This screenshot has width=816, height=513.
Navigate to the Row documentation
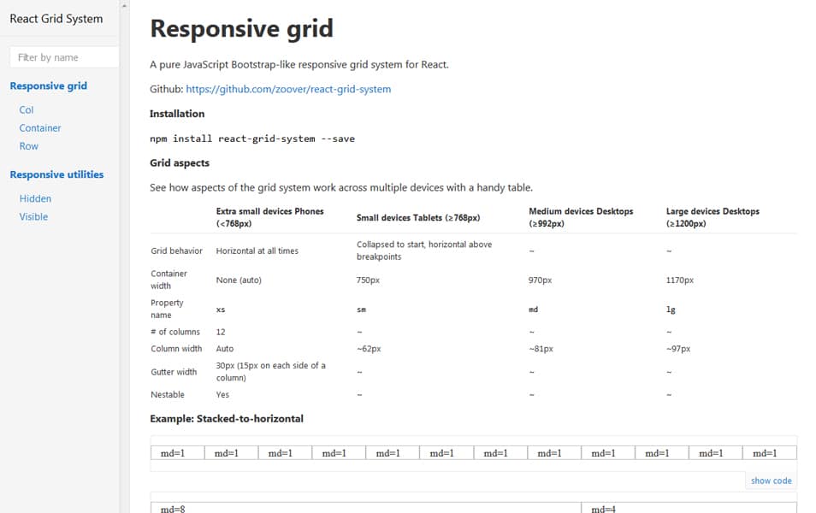[28, 145]
